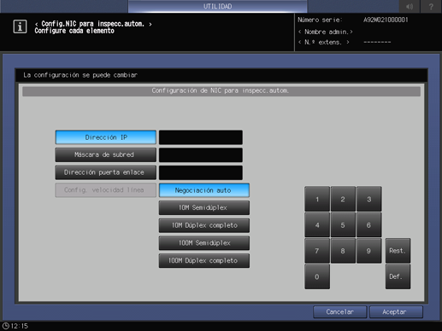
Task: Tap keypad digit 5
Action: (343, 225)
